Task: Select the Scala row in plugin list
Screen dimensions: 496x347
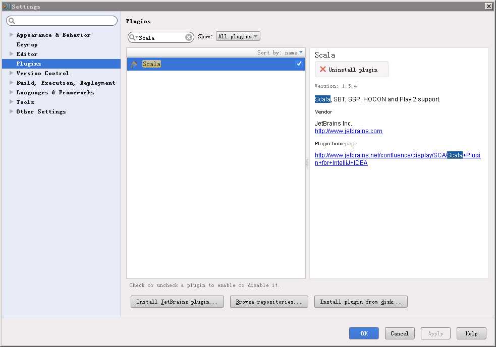Action: point(216,64)
